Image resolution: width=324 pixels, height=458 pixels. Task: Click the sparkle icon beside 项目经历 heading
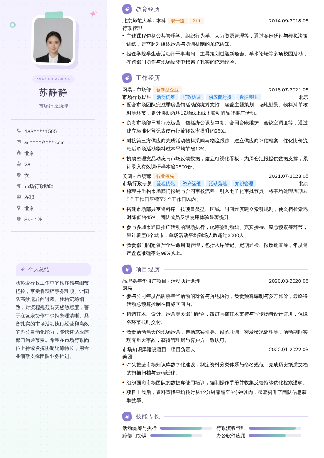click(127, 269)
